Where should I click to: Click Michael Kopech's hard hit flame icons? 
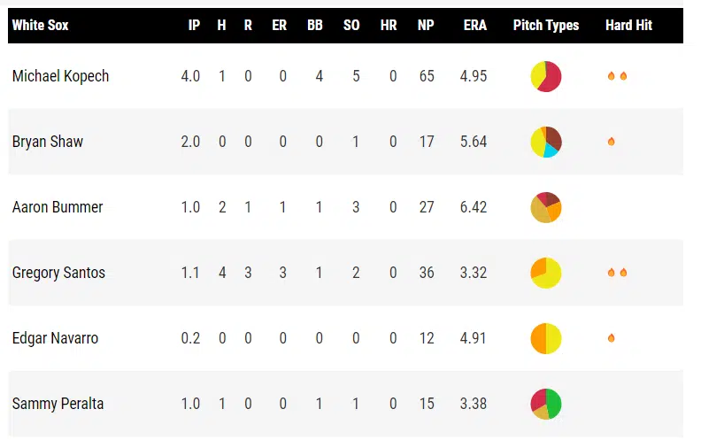coord(617,76)
